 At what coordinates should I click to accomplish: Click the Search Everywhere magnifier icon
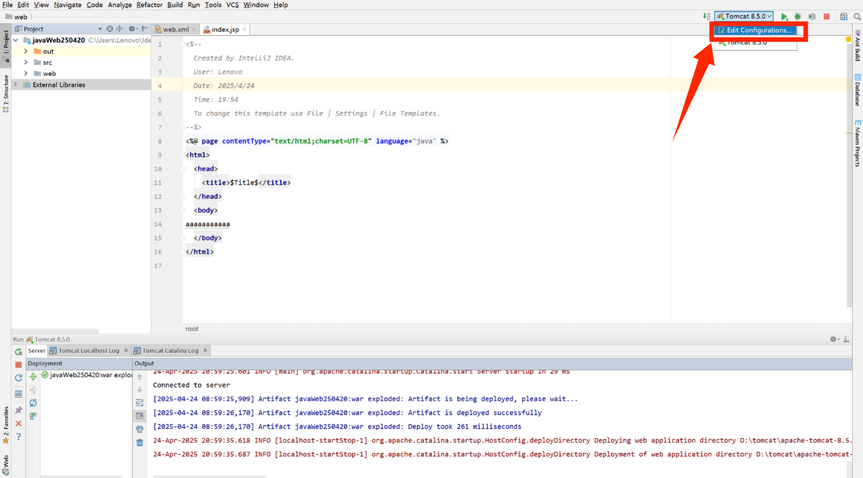[x=857, y=17]
